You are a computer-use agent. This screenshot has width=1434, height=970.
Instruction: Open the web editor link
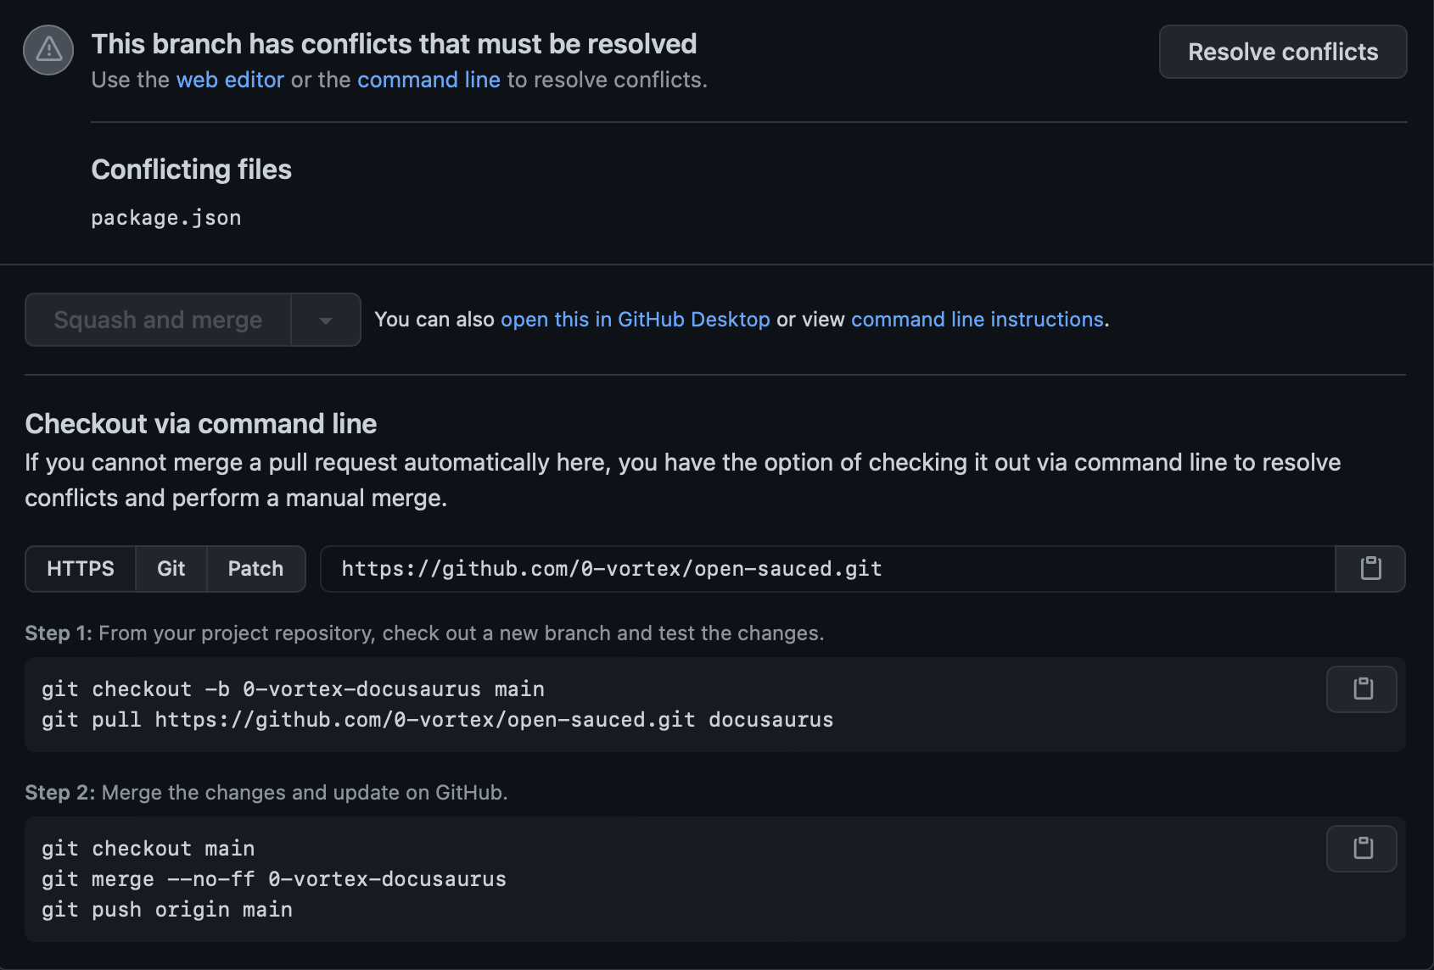click(x=230, y=80)
